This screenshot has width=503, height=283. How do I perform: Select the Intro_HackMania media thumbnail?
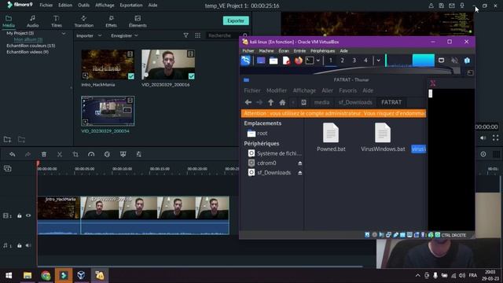(108, 64)
